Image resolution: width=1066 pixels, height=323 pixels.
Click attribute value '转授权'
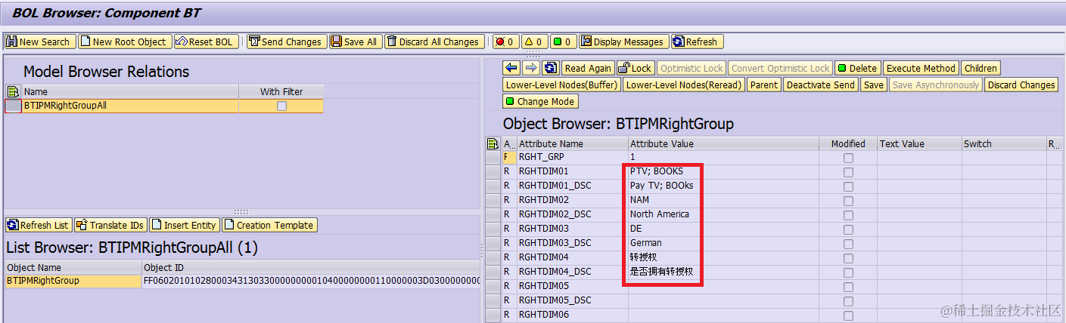click(643, 257)
